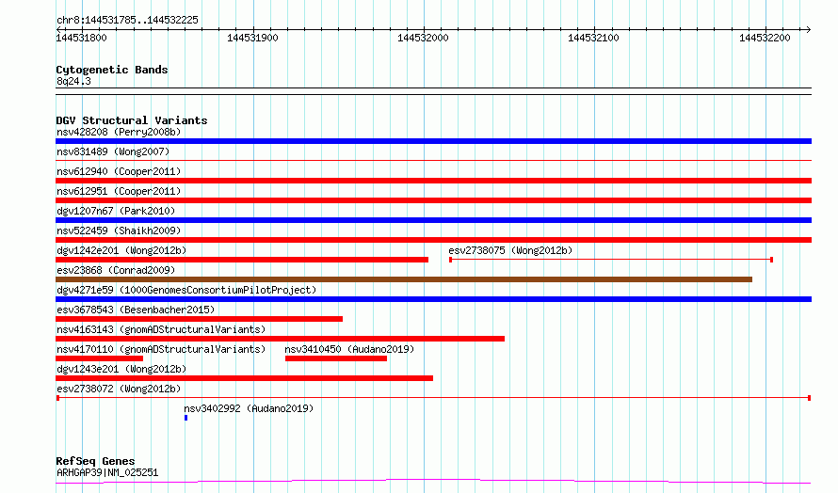
Task: Click the nsv4163143 (gnomADStructuralVariants) label
Action: point(161,329)
